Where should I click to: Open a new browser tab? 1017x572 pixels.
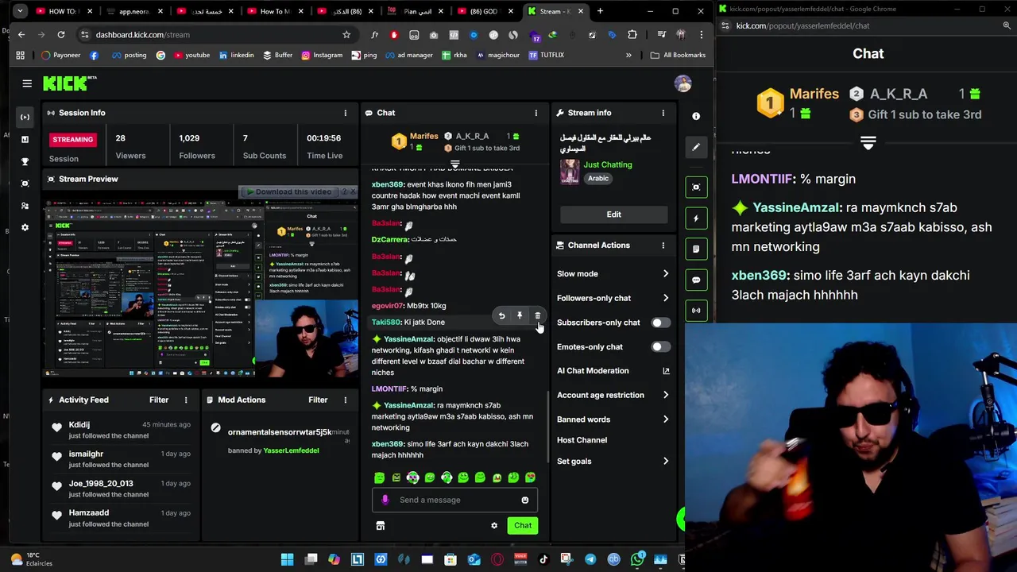(x=600, y=11)
